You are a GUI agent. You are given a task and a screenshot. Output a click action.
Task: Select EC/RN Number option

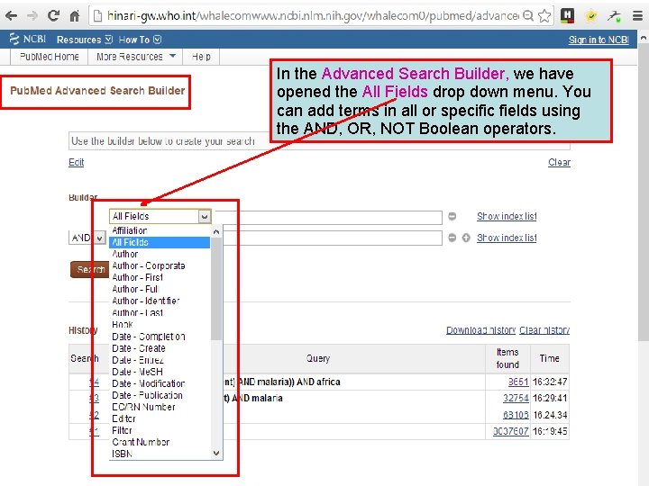click(160, 407)
